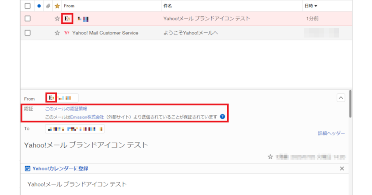Click the From column header

(x=69, y=6)
